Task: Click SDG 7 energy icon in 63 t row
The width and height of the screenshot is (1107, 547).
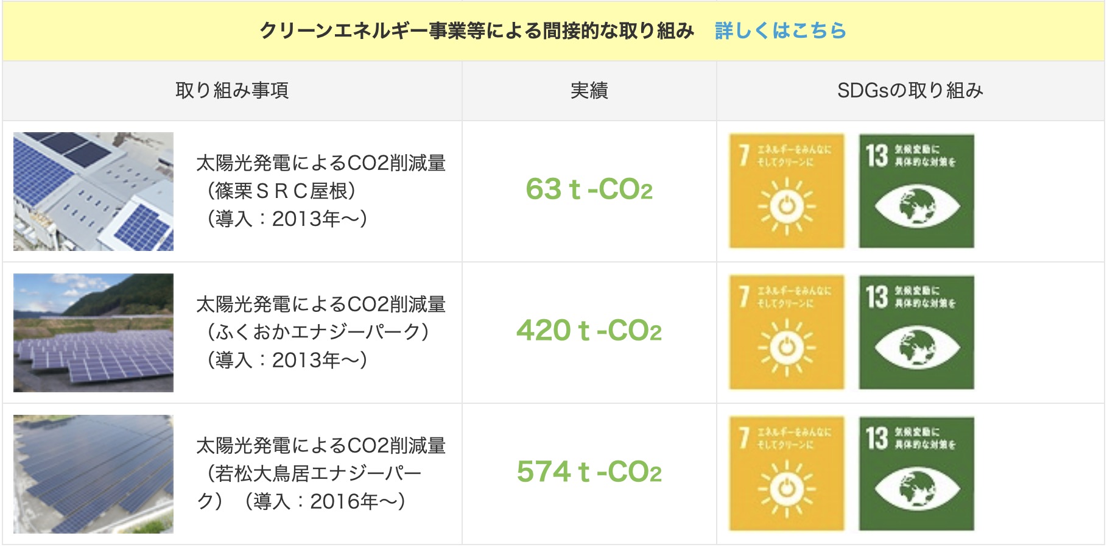Action: point(787,191)
